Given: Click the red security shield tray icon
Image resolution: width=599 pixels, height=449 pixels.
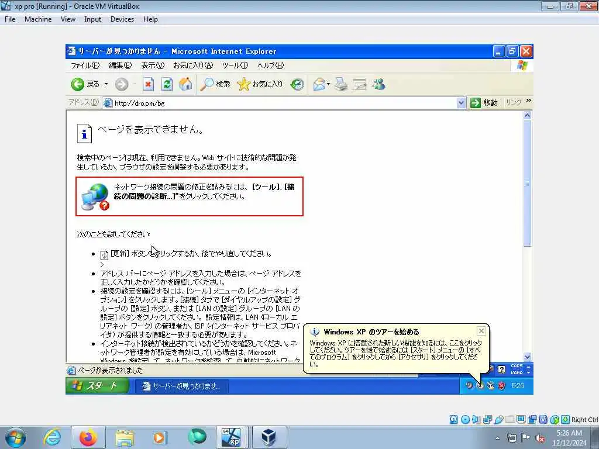Looking at the screenshot, I should (x=501, y=386).
